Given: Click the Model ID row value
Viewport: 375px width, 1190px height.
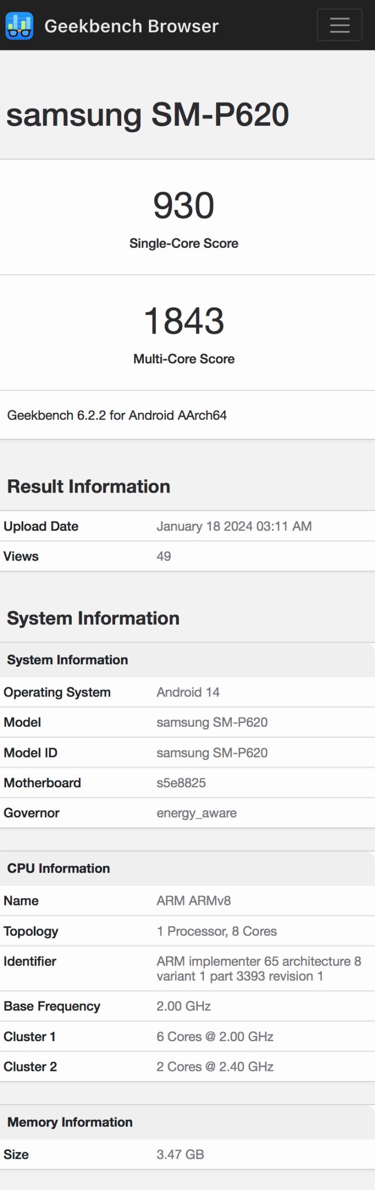Looking at the screenshot, I should pyautogui.click(x=212, y=752).
